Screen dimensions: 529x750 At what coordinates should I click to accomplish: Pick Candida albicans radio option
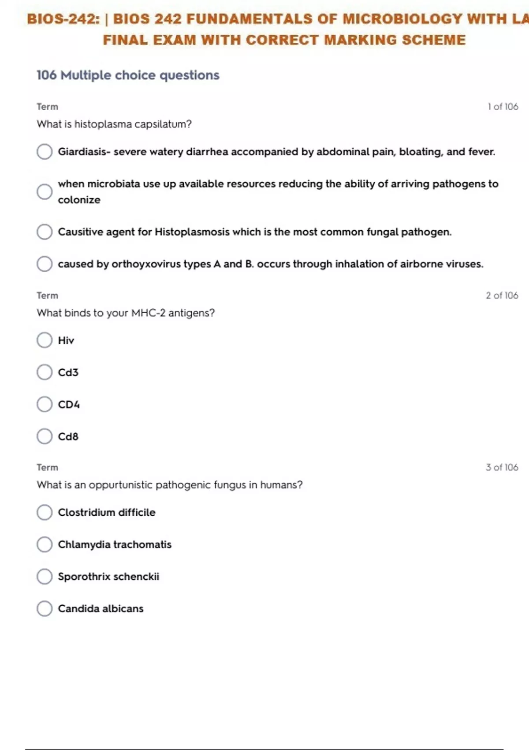tap(45, 608)
